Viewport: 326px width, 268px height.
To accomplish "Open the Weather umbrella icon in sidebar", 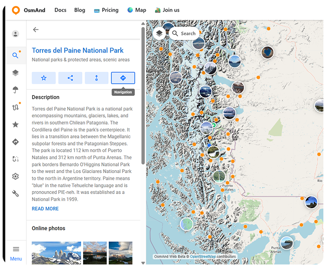I will (15, 90).
